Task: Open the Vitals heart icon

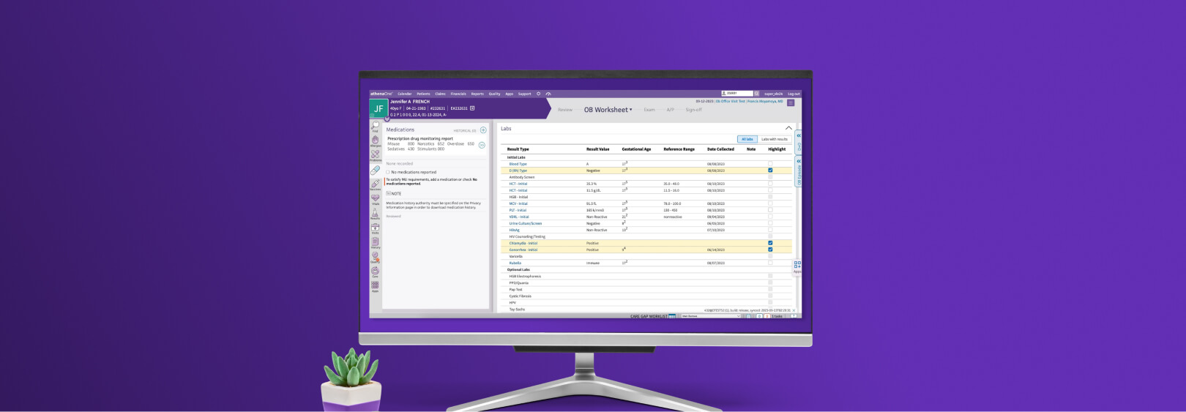Action: [x=375, y=198]
